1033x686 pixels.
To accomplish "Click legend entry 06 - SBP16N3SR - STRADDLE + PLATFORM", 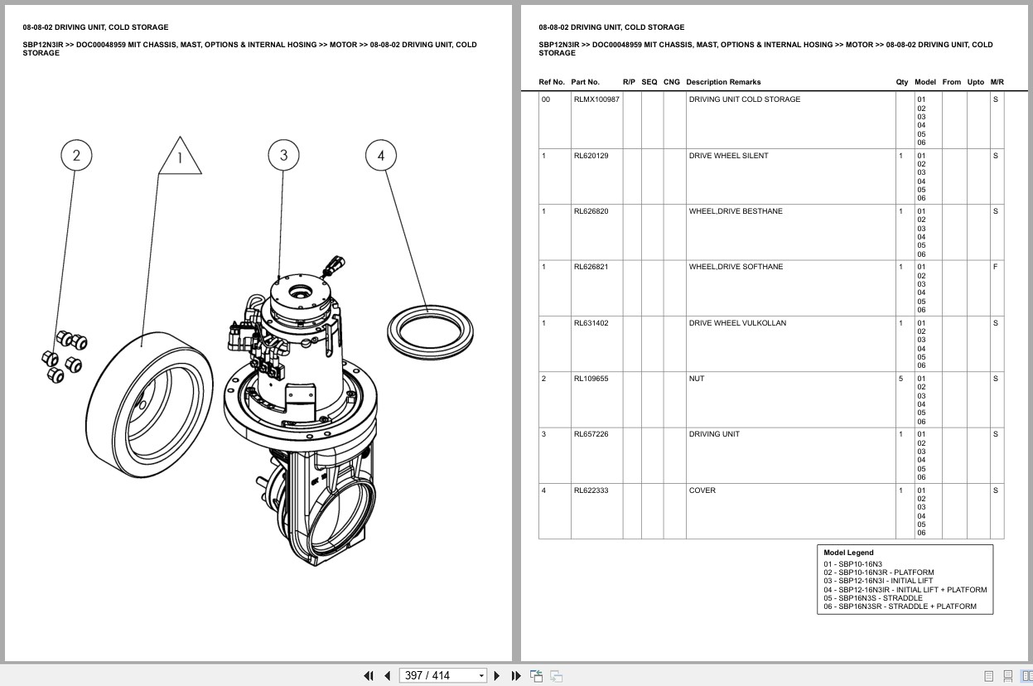I will (900, 606).
